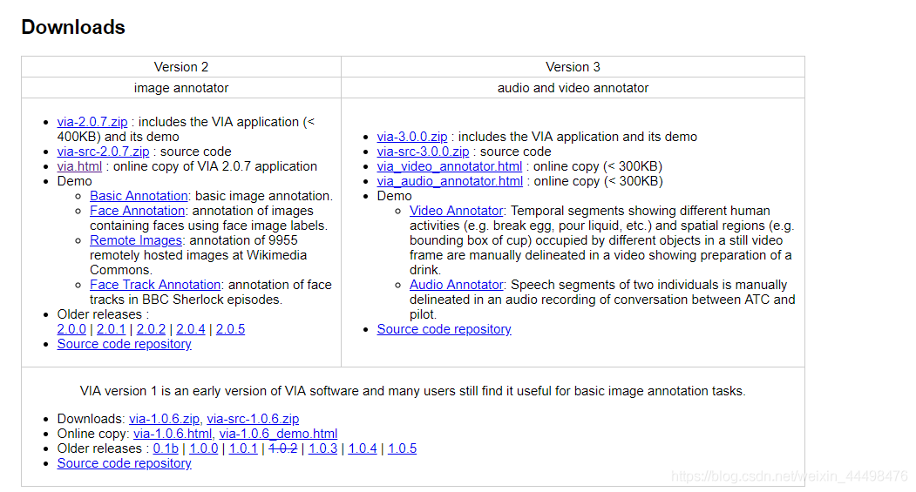The width and height of the screenshot is (916, 492).
Task: Visit Version 3 Source code repository
Action: point(444,329)
